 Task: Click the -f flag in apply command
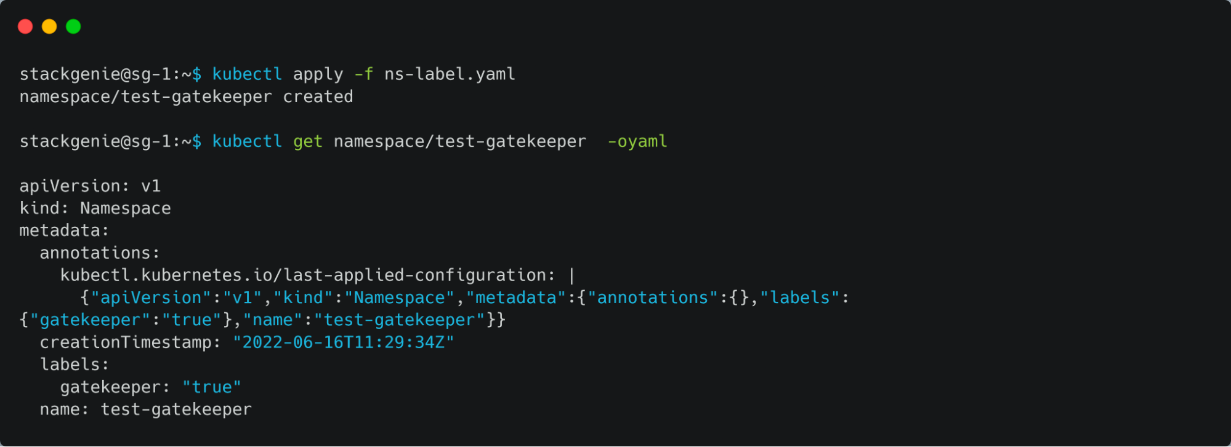pos(364,74)
